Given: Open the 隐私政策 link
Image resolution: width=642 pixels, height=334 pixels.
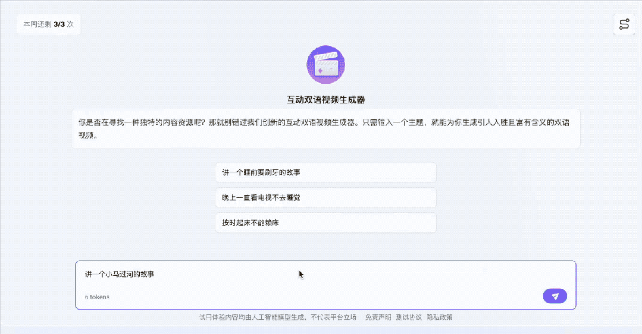Looking at the screenshot, I should (x=440, y=317).
